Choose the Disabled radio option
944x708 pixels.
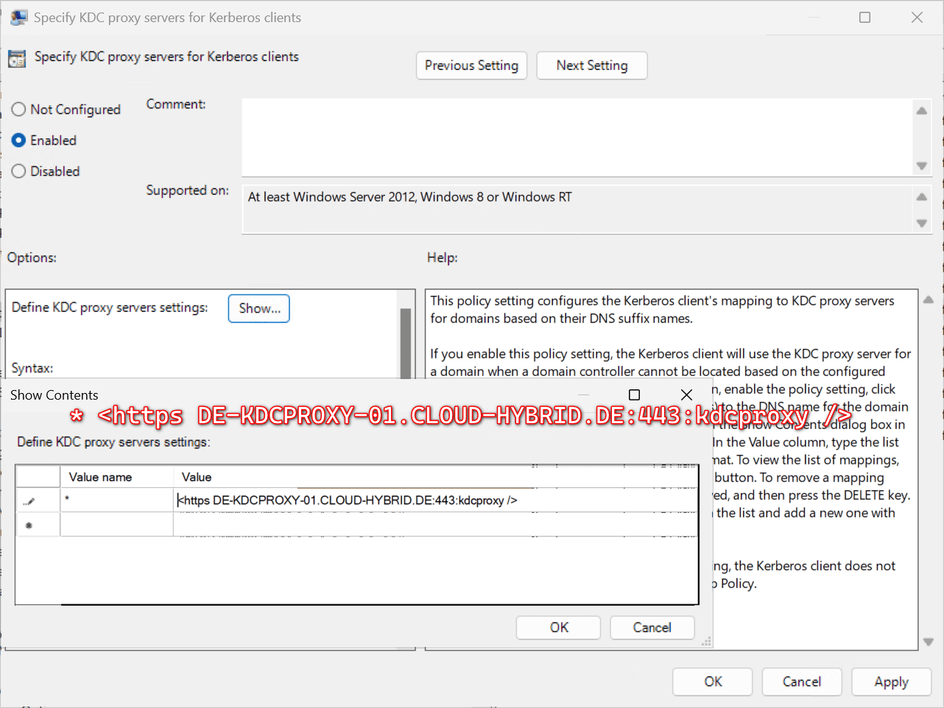(x=19, y=171)
